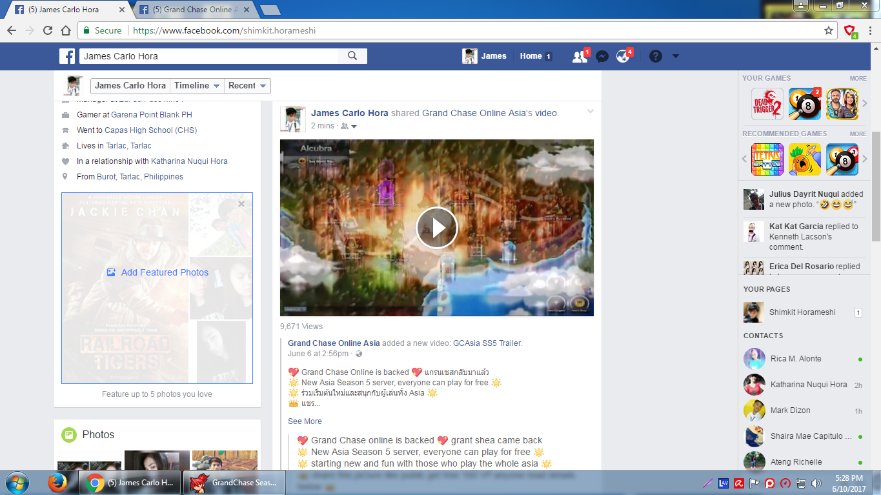881x495 pixels.
Task: Click the Shimkit Horameshi page avatar
Action: point(754,312)
